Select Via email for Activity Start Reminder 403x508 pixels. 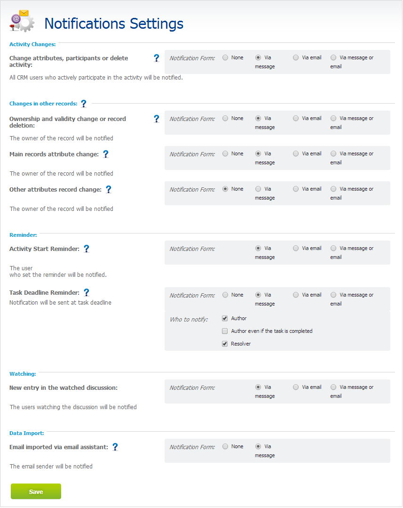pyautogui.click(x=296, y=249)
